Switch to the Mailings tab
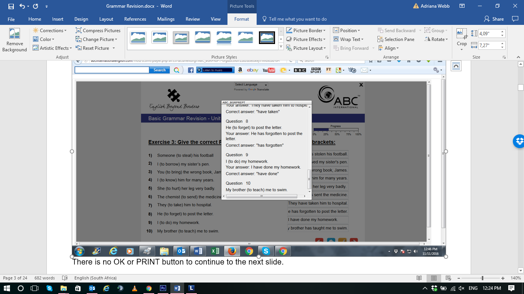The width and height of the screenshot is (524, 294). coord(166,19)
